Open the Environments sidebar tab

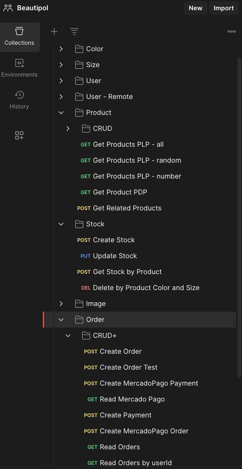coord(19,69)
